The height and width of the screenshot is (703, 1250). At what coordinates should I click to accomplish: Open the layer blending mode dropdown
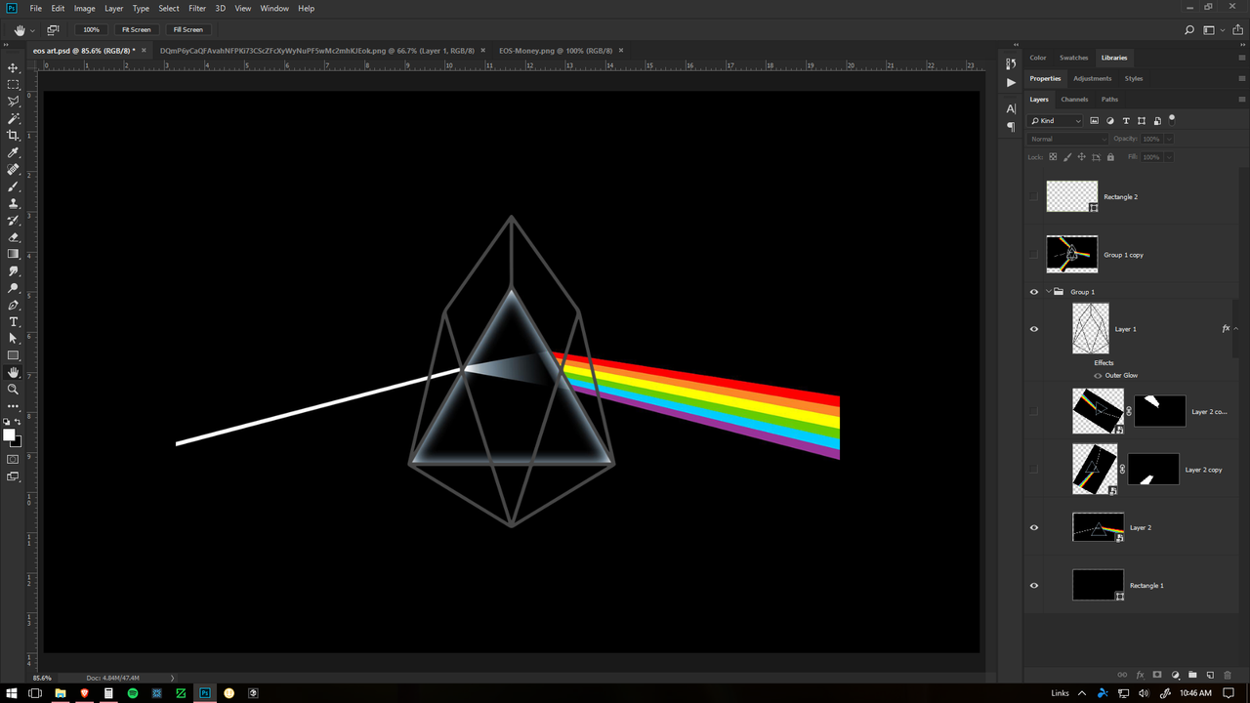pyautogui.click(x=1067, y=138)
